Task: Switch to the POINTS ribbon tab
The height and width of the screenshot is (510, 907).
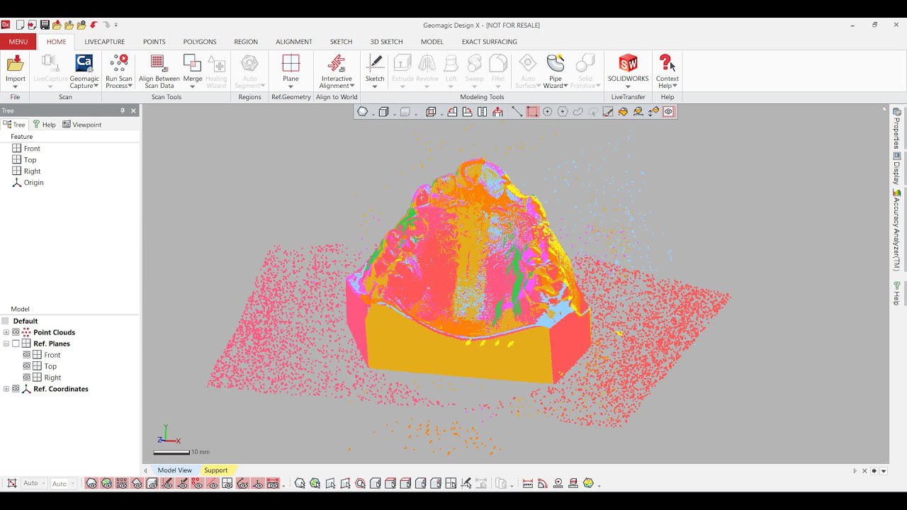Action: point(154,42)
